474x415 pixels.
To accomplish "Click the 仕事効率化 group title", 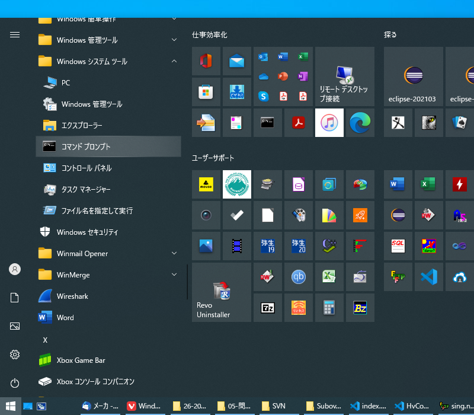I will 210,35.
